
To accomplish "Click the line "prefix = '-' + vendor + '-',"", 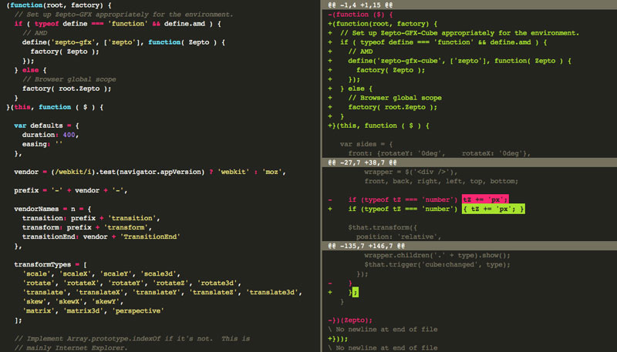I will 71,190.
